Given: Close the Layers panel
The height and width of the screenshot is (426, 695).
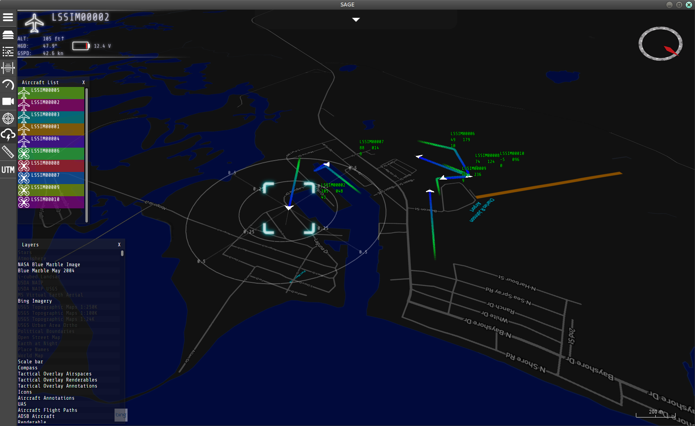Looking at the screenshot, I should 119,245.
